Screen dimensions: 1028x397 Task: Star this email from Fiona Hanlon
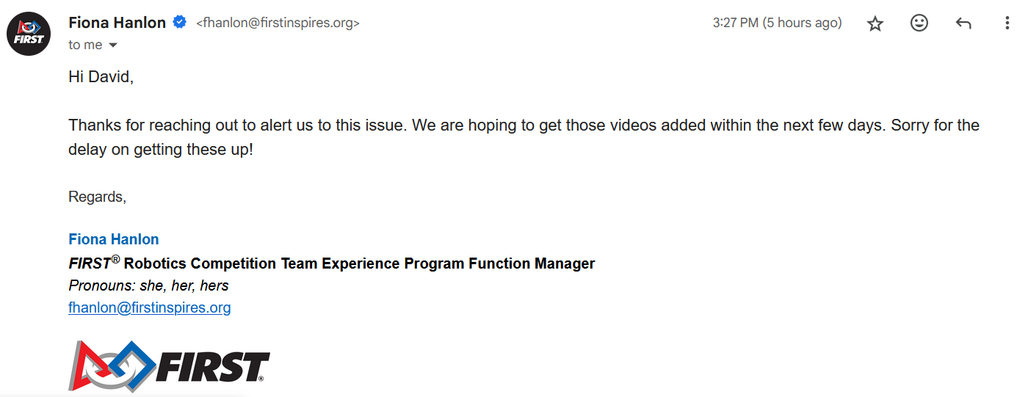coord(875,23)
